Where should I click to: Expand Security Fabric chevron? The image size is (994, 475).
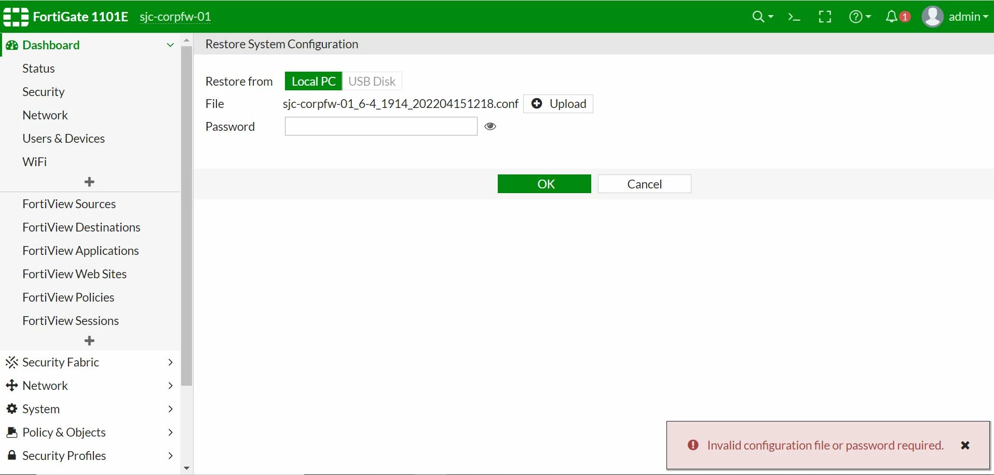(170, 362)
